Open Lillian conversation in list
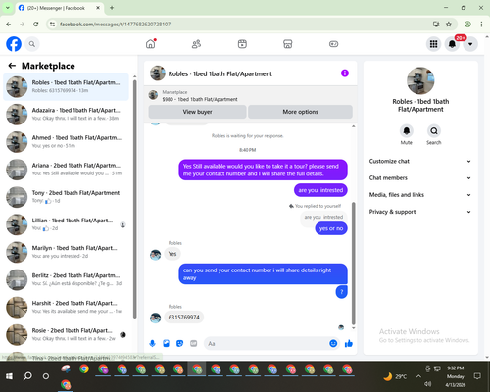 (66, 224)
